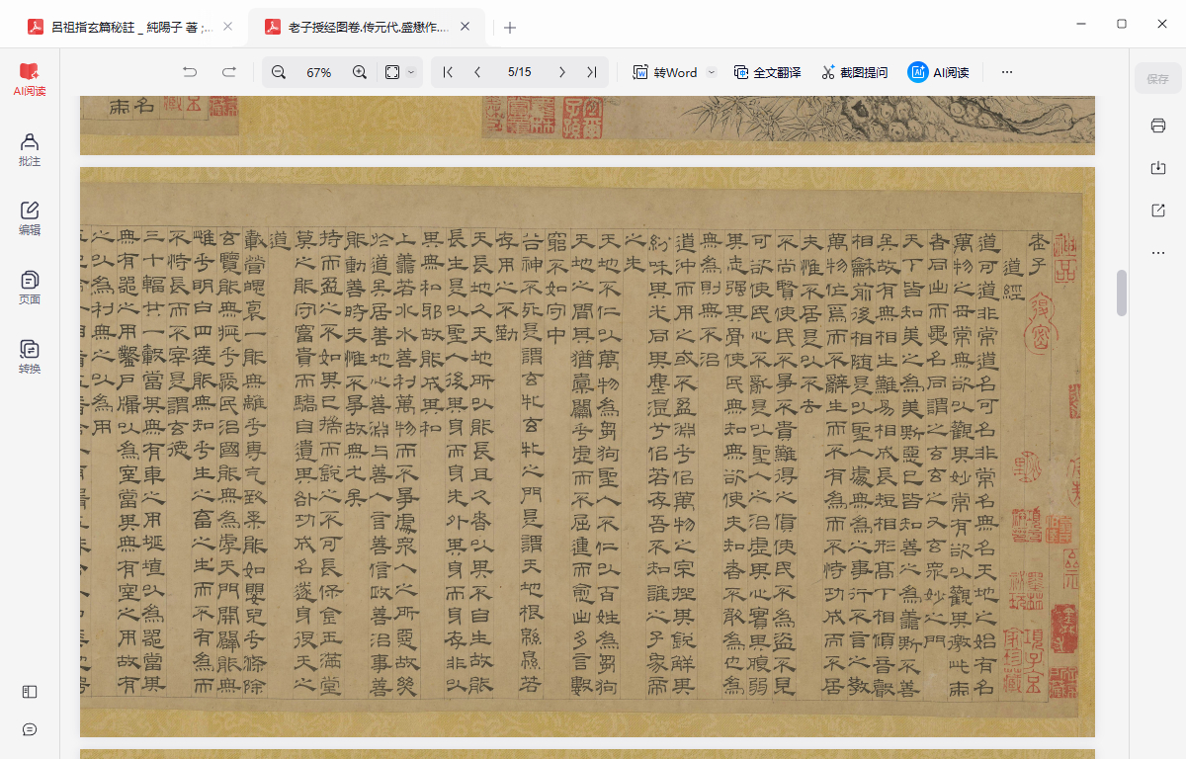Zoom out with the minus magnifier
1186x759 pixels.
click(x=279, y=72)
